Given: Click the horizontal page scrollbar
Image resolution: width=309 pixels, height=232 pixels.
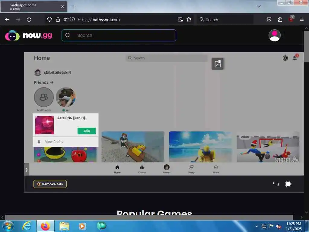Looking at the screenshot, I should pos(149,217).
